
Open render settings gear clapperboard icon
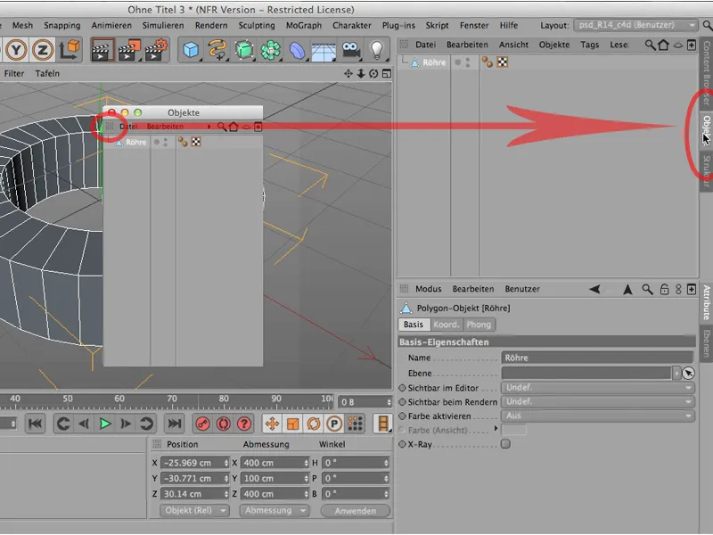157,50
